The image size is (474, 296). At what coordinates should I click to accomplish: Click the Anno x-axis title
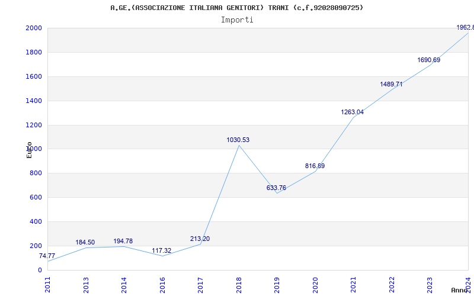pos(460,290)
